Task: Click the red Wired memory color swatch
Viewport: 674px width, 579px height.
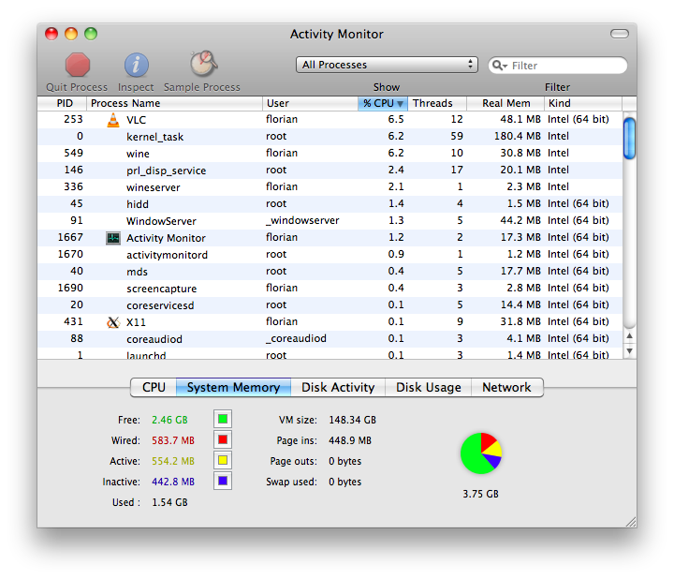Action: (223, 440)
